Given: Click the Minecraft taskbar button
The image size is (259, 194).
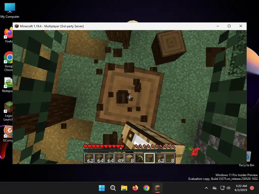Looking at the screenshot, I should (x=157, y=188).
